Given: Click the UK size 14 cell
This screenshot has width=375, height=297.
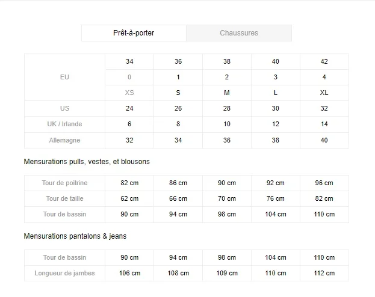Looking at the screenshot, I should coord(324,124).
